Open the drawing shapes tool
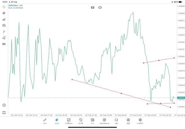This screenshot has width=185, height=129. (x=4, y=38)
